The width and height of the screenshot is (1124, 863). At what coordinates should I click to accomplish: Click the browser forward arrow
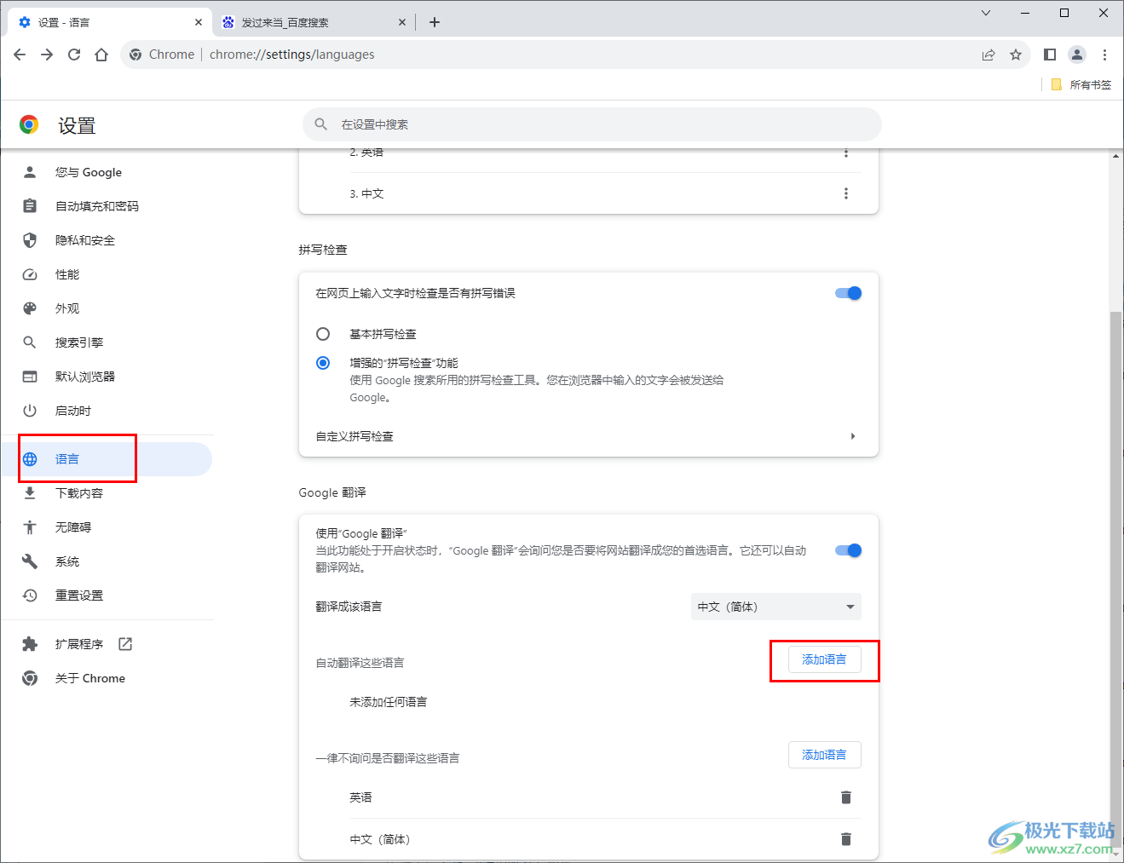click(x=47, y=55)
